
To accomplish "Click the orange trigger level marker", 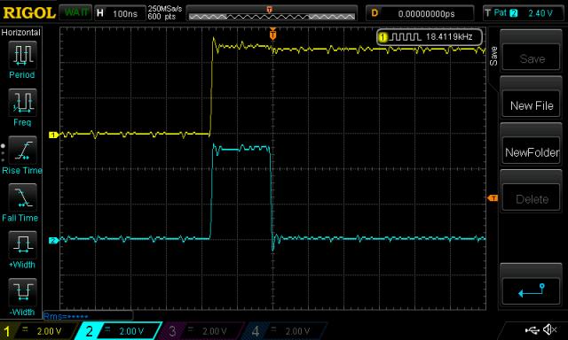I will [x=493, y=198].
